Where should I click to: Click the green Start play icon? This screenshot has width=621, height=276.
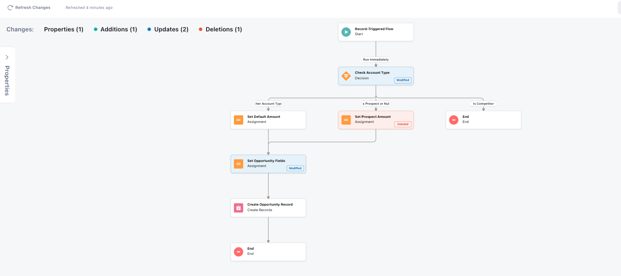346,32
